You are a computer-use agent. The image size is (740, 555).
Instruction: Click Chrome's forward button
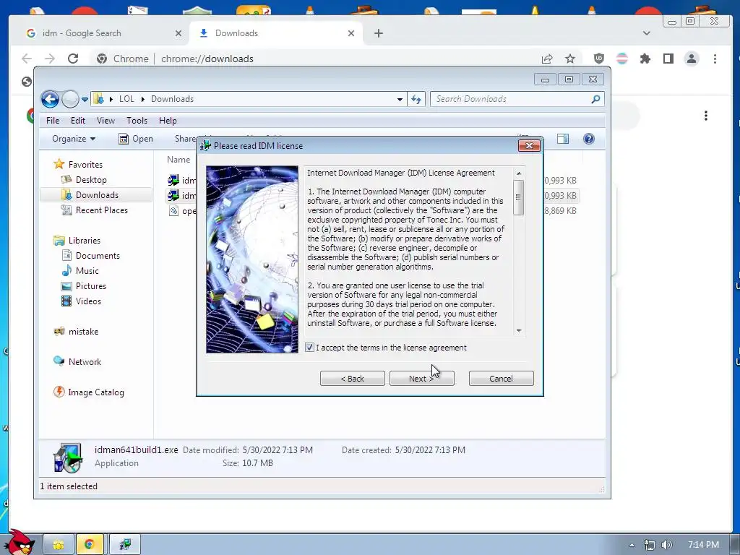pyautogui.click(x=50, y=59)
